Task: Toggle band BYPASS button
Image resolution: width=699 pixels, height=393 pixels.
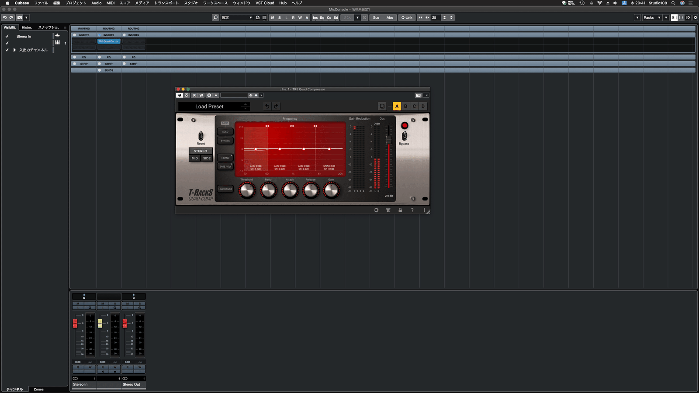Action: [x=225, y=141]
